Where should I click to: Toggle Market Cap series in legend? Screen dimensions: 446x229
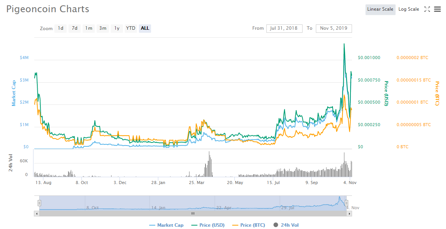(x=166, y=225)
